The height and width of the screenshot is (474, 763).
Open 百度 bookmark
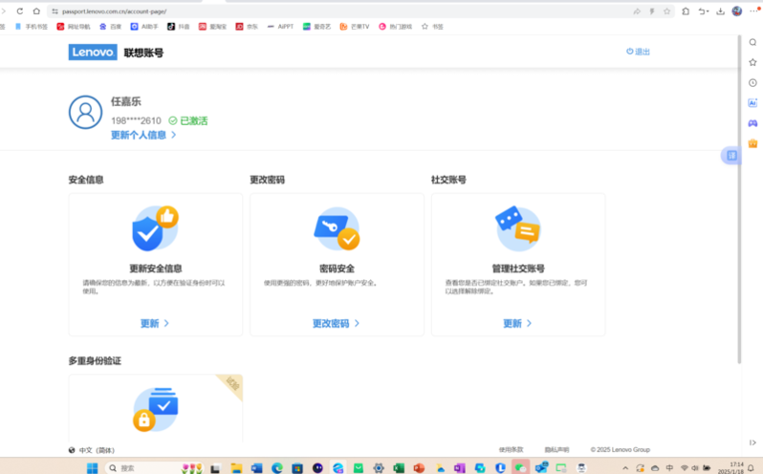coord(111,27)
